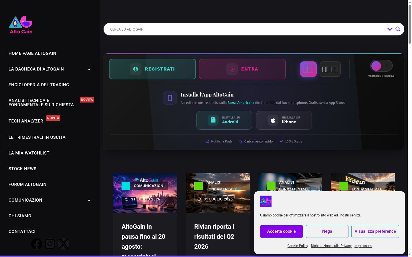Screen dimensions: 412x257
Task: Click Installa su iPhone button
Action: [x=284, y=120]
